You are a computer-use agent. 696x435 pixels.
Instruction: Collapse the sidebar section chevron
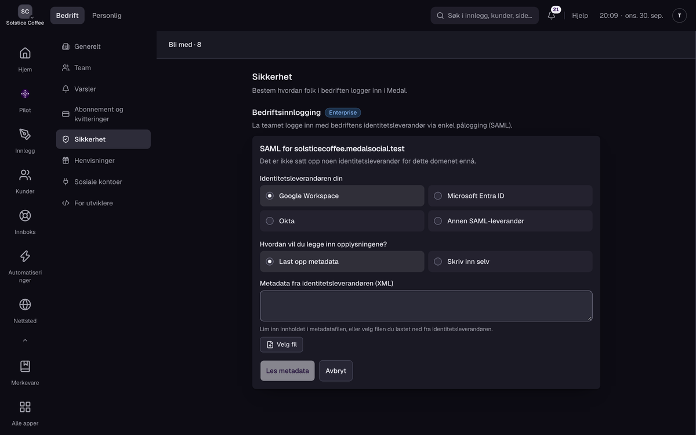[25, 340]
